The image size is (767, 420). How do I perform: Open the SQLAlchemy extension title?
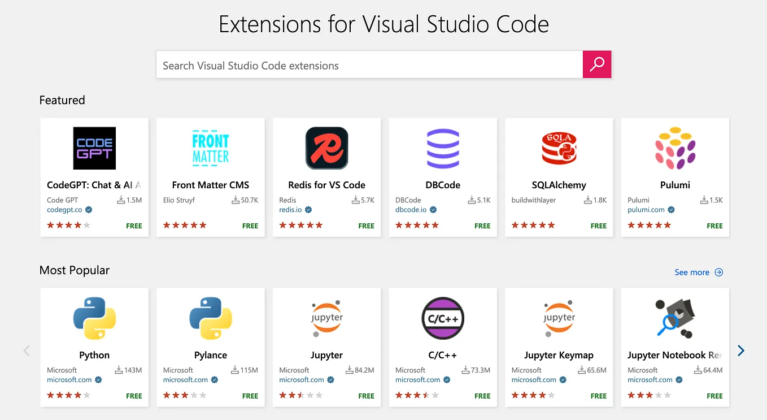559,185
